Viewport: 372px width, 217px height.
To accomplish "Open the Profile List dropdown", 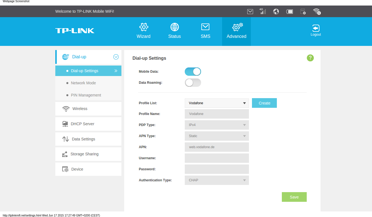I will [217, 103].
